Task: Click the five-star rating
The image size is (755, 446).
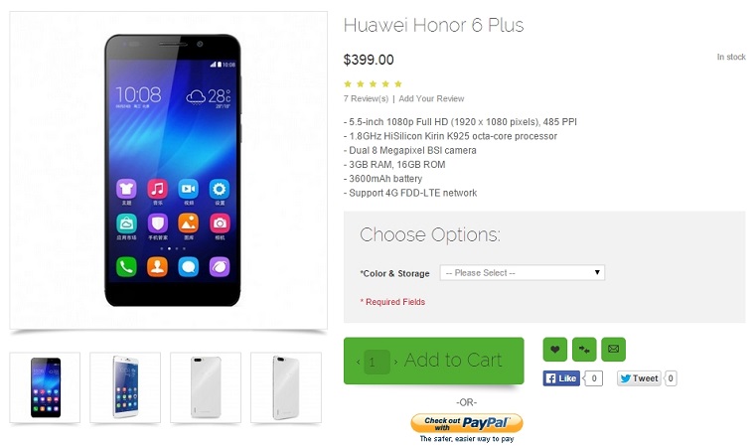Action: click(374, 84)
